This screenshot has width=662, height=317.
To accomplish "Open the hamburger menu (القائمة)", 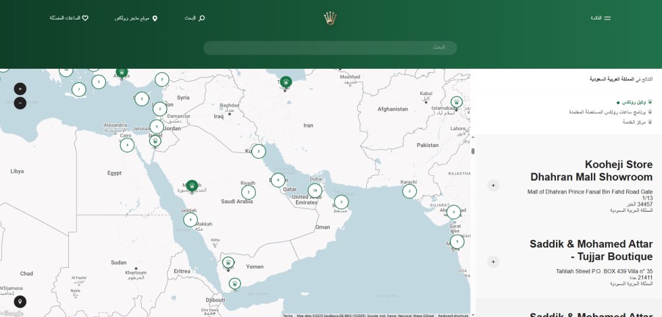I will [601, 18].
